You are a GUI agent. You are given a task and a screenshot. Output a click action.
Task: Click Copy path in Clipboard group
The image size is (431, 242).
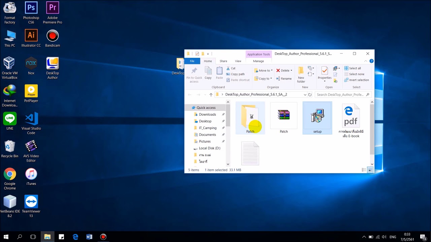click(x=235, y=74)
